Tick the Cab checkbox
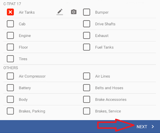This screenshot has height=133, width=160. (10, 24)
